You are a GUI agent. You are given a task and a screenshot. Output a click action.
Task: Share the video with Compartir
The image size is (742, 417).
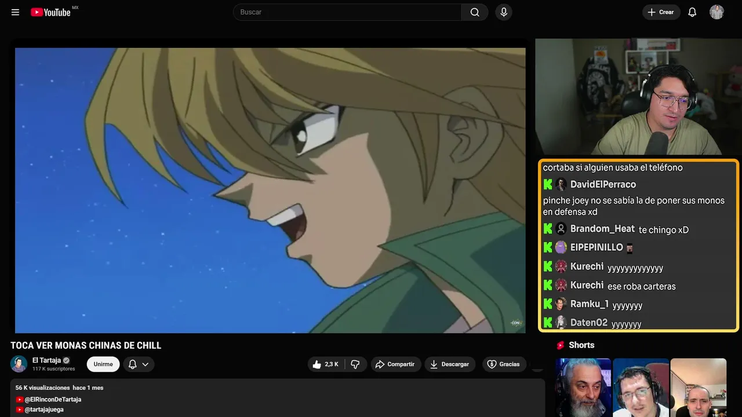396,364
